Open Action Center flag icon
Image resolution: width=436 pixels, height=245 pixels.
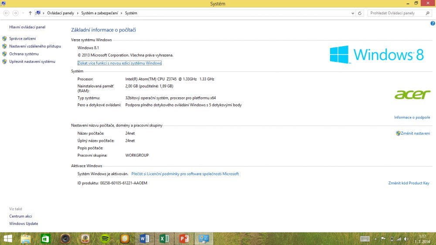click(x=383, y=239)
